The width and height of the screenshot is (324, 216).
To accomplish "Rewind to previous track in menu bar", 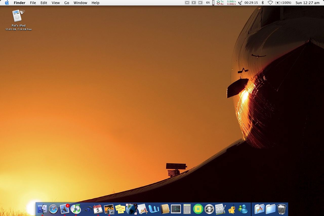I will 187,3.
